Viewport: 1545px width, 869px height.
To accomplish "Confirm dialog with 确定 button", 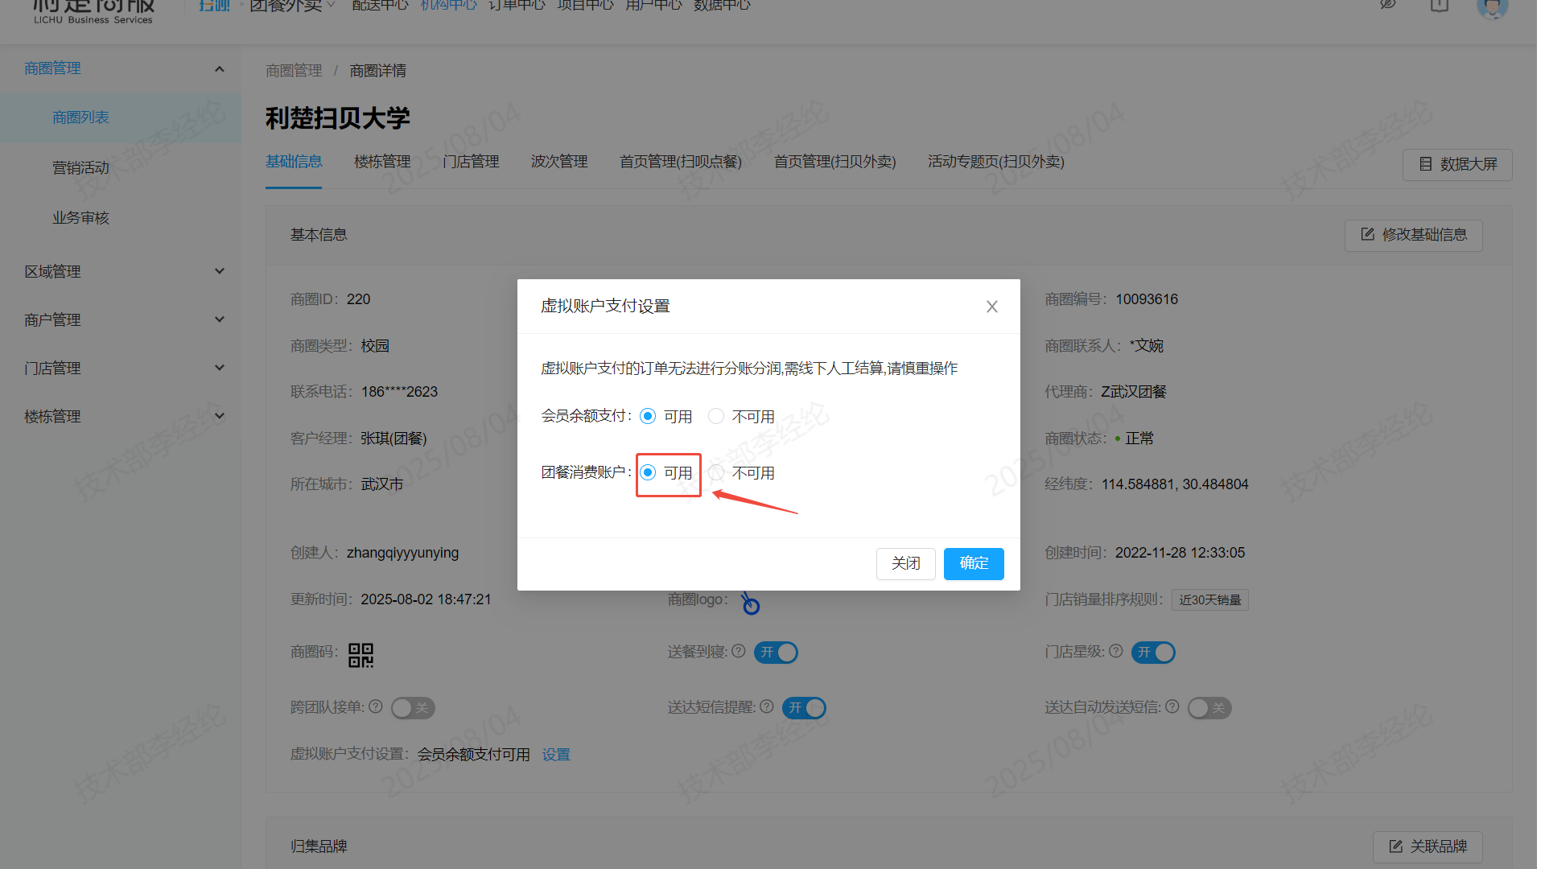I will 973,563.
